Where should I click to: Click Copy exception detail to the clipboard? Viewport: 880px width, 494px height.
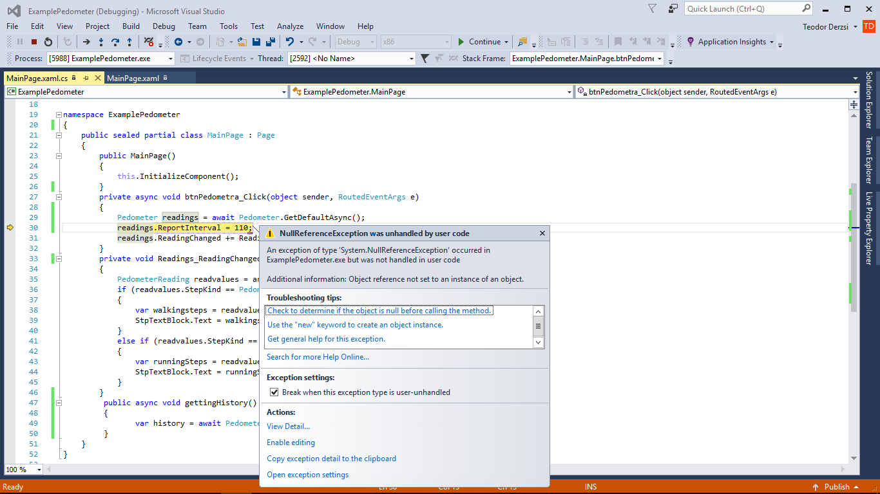coord(331,459)
